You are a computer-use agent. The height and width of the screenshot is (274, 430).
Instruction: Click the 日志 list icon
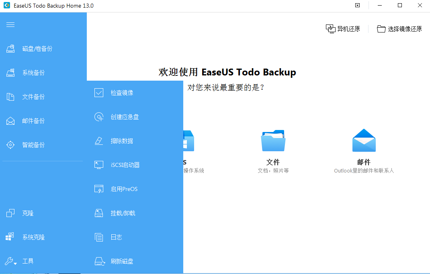[99, 237]
